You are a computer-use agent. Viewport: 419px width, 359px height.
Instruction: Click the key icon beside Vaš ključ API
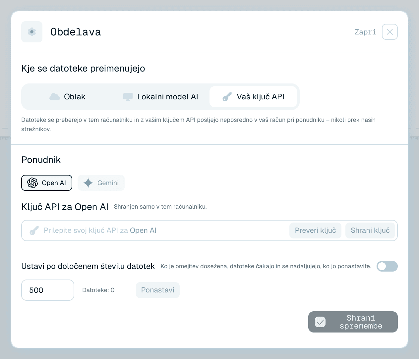[227, 97]
